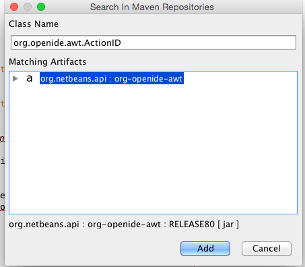Click the [ jar ] packaging text
This screenshot has height=267, width=305.
[228, 225]
